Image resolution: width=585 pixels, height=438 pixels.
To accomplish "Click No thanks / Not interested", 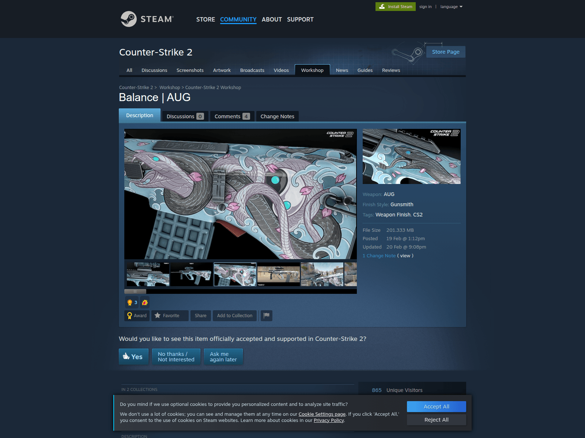I will point(176,357).
